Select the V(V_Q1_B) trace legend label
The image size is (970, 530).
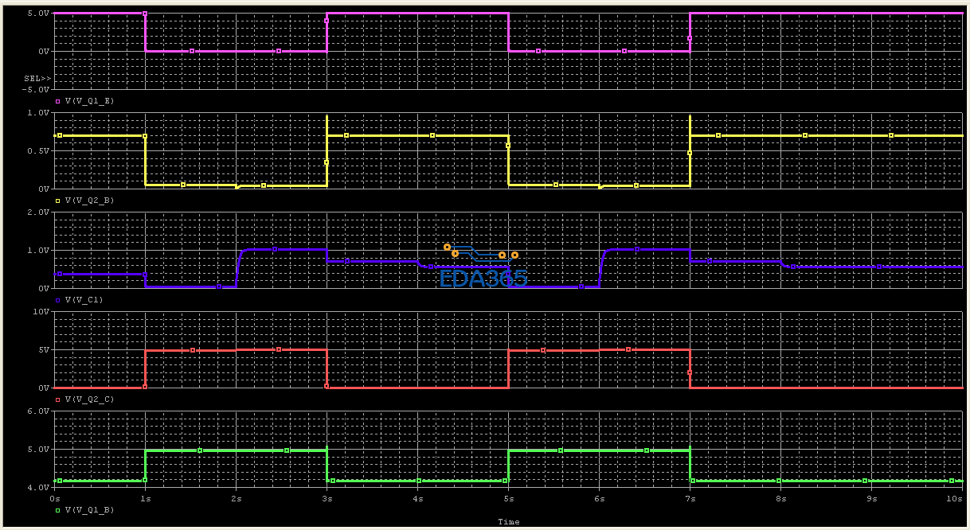tap(89, 509)
